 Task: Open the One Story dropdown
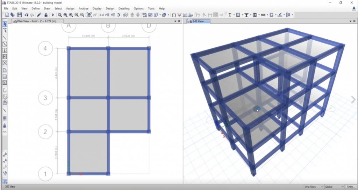(314, 187)
